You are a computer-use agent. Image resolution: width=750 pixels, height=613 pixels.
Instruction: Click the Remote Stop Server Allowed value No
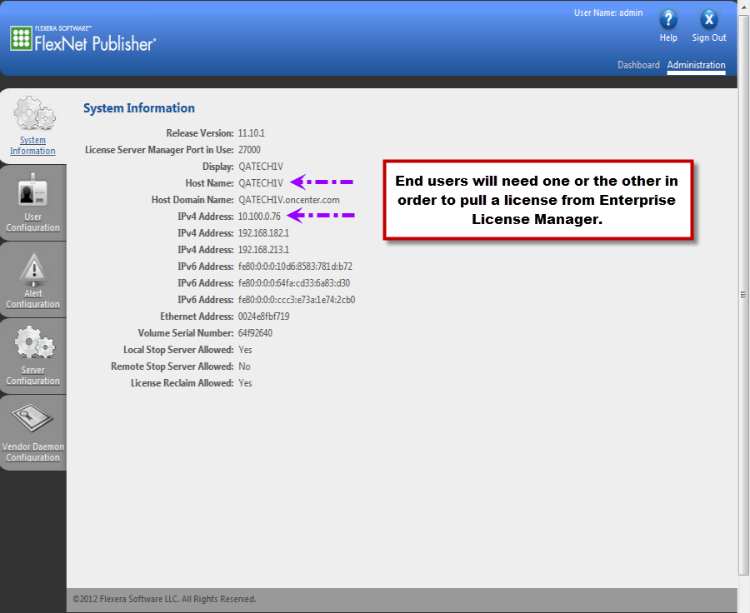point(244,366)
